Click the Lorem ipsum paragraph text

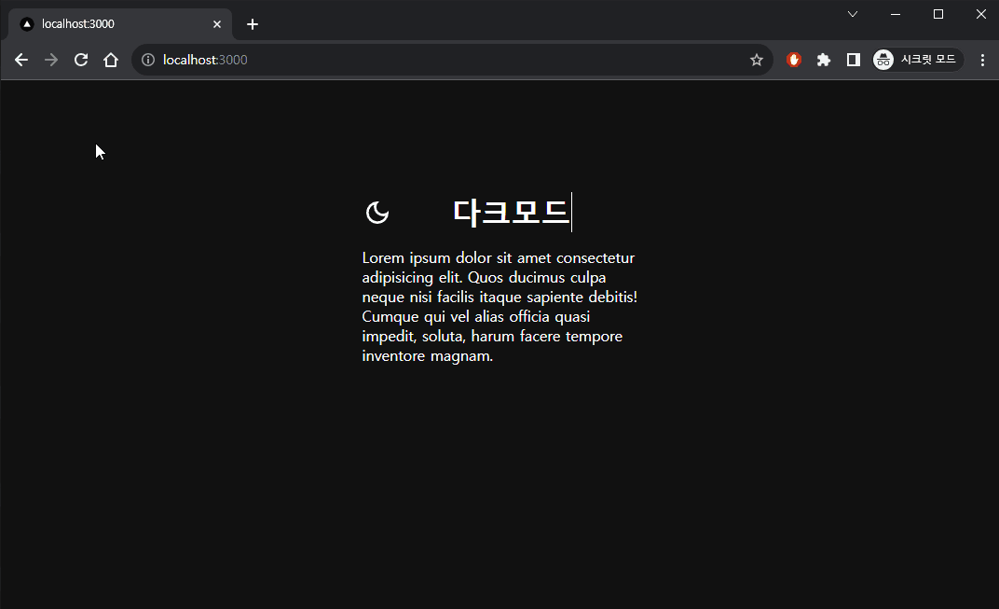[x=499, y=307]
